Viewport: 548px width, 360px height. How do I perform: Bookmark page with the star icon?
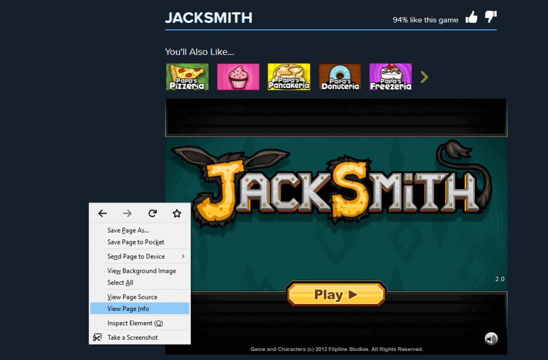[x=177, y=213]
